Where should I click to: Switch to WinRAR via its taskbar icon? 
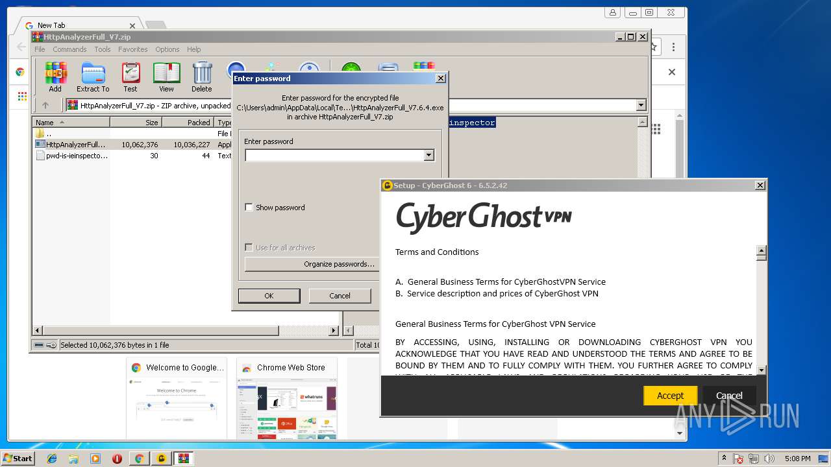183,459
